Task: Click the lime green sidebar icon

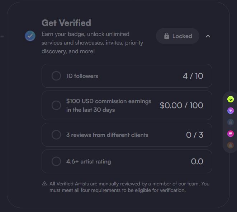Action: [x=231, y=100]
